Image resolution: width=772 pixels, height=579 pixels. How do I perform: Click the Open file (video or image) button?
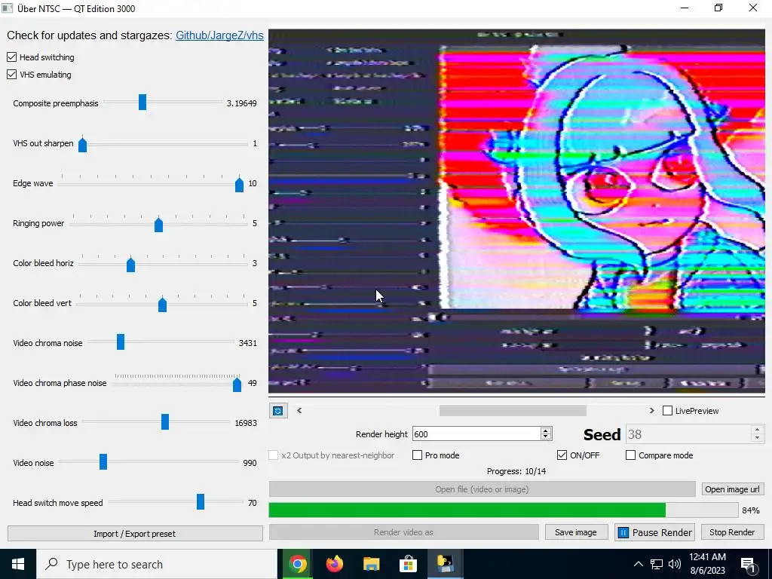pos(482,489)
